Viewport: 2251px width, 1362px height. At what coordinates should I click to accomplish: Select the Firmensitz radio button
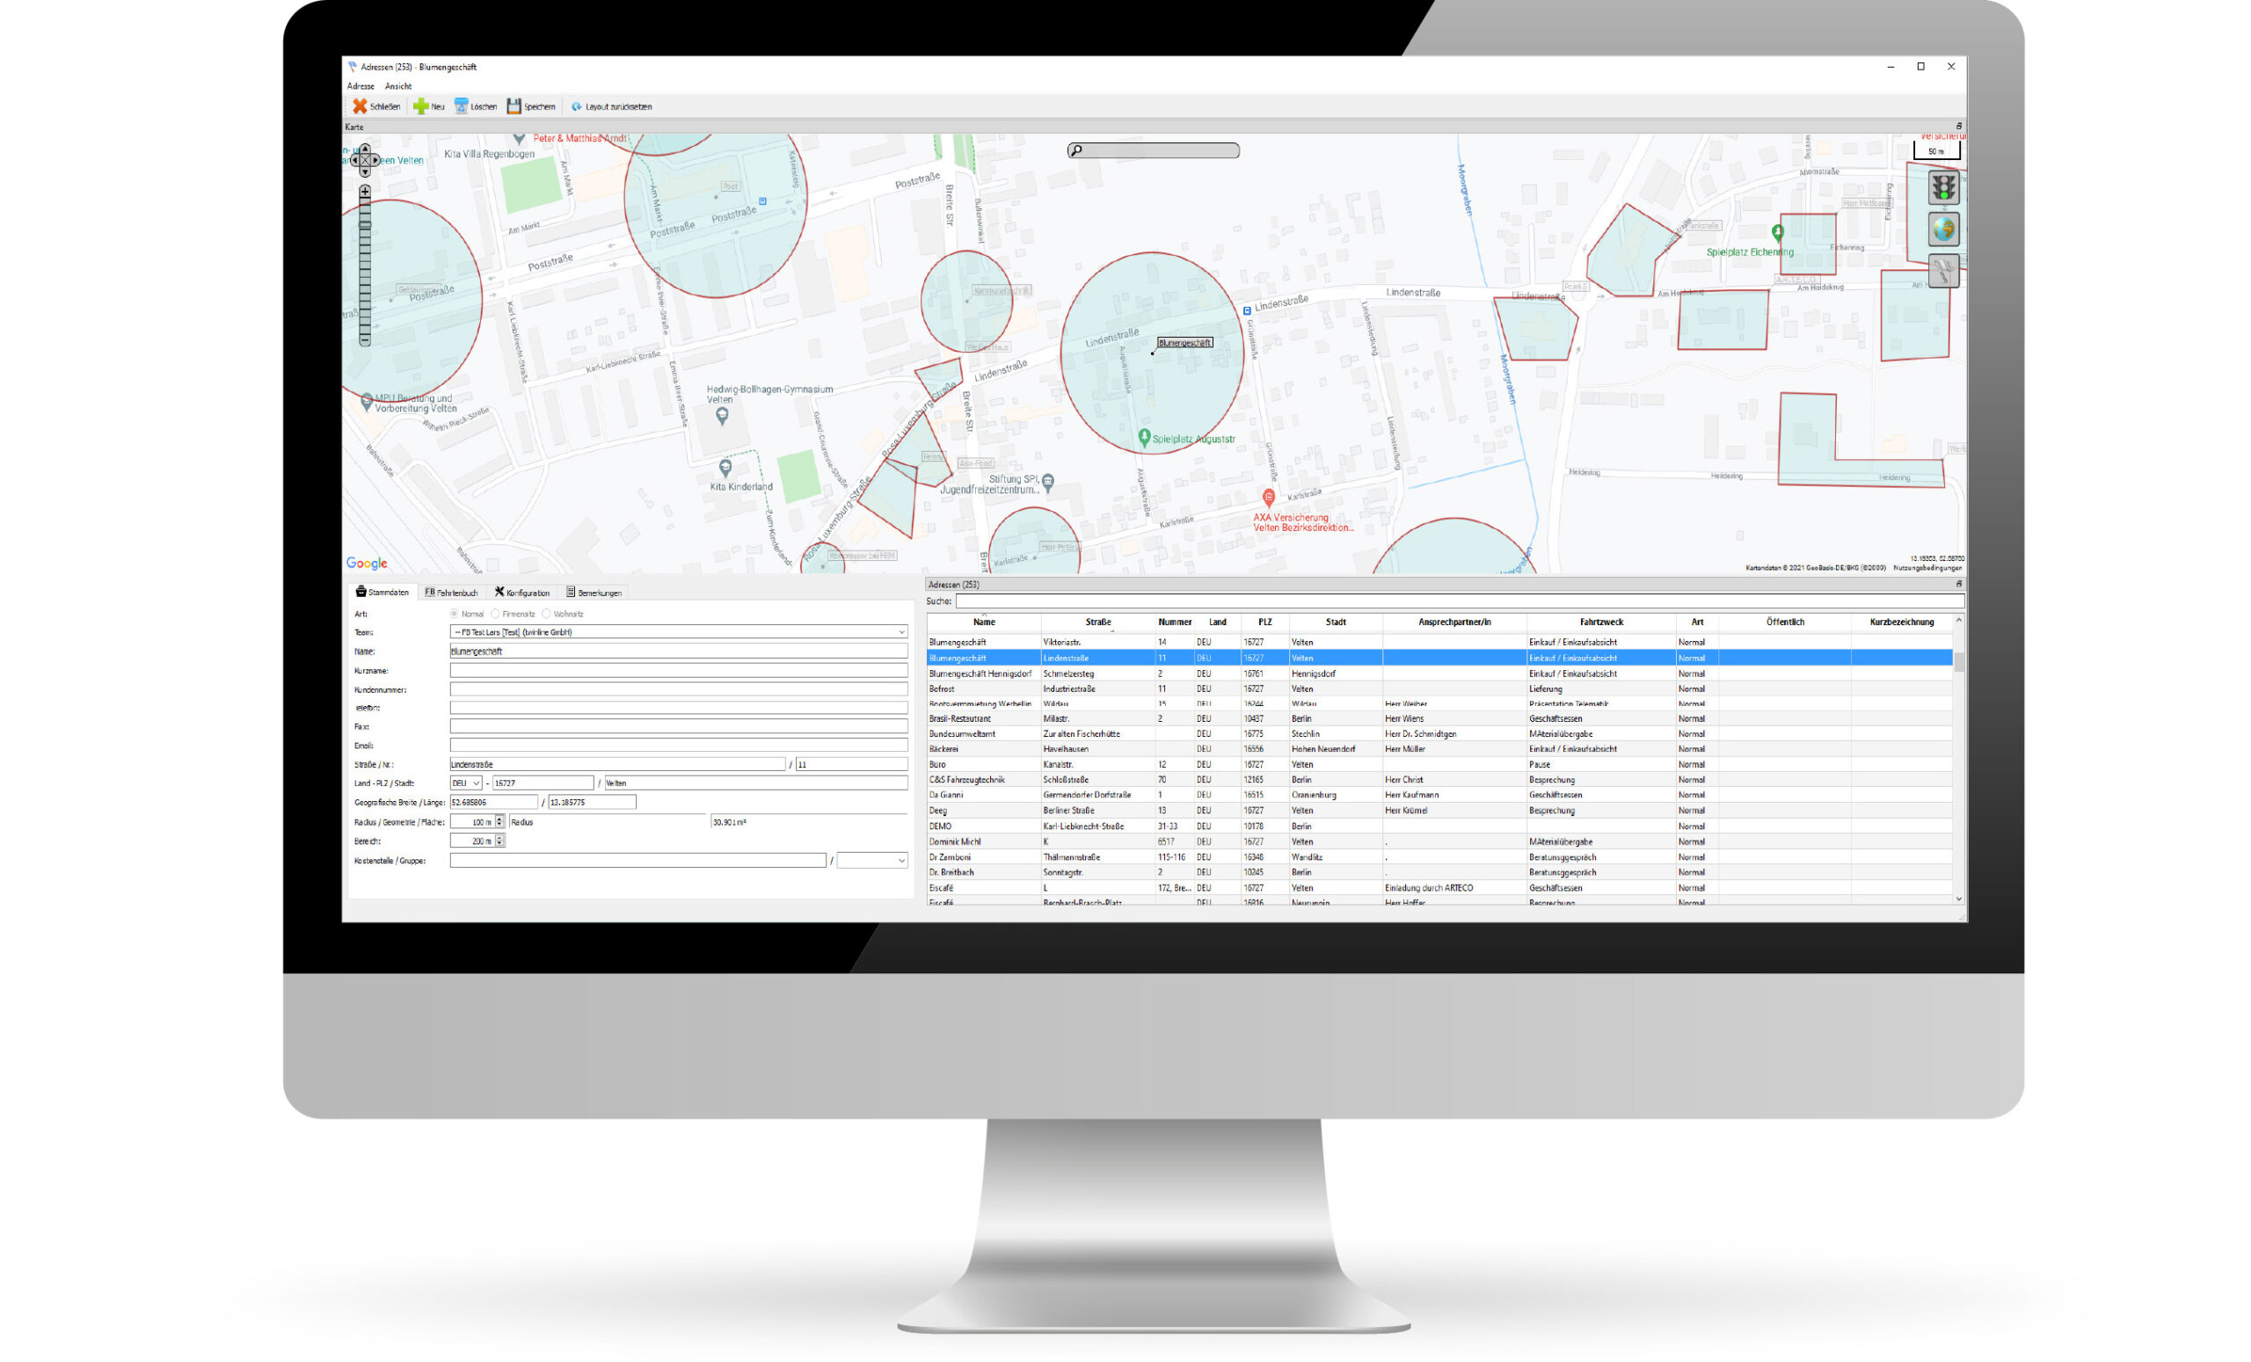(x=495, y=614)
